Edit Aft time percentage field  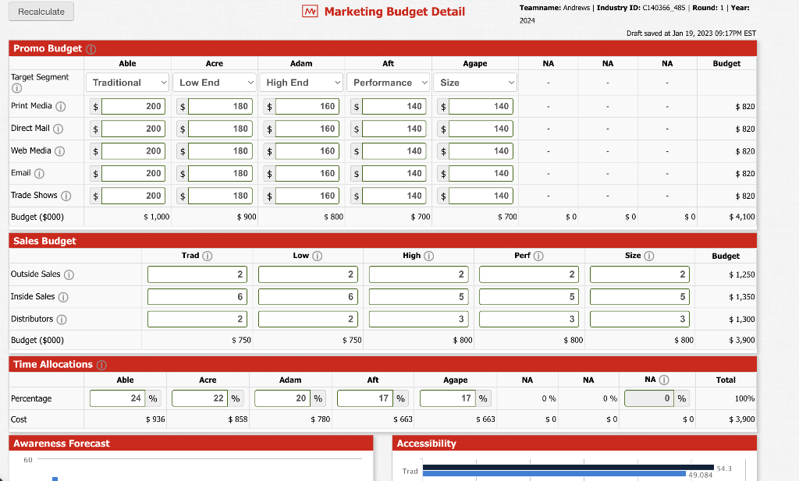coord(365,398)
